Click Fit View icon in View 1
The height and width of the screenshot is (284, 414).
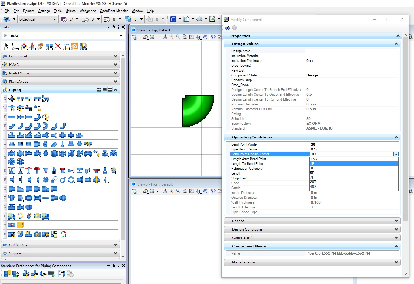pyautogui.click(x=192, y=37)
